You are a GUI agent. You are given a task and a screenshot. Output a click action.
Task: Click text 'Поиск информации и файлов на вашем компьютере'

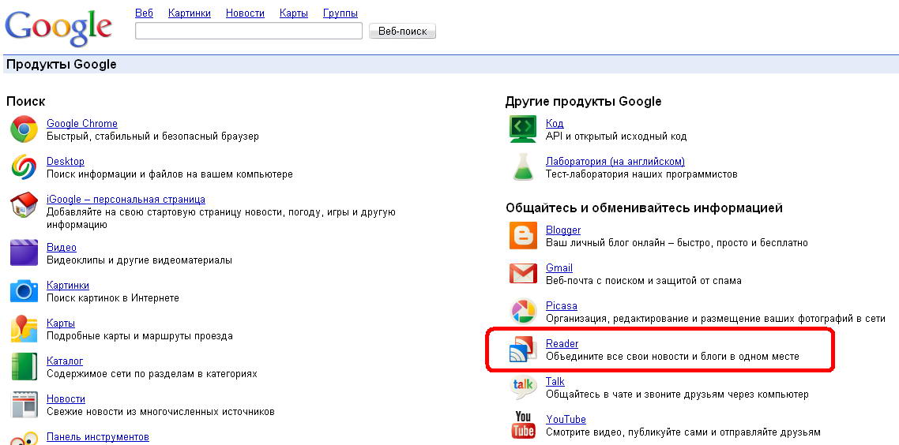(x=170, y=174)
